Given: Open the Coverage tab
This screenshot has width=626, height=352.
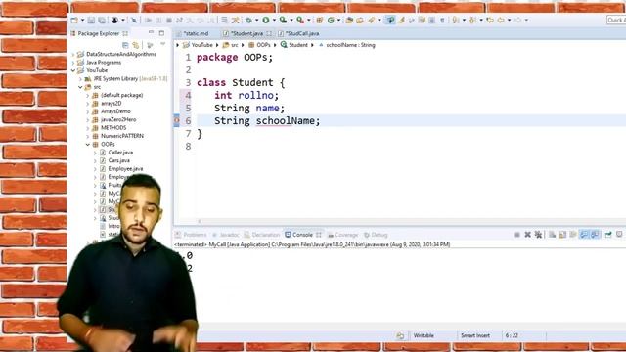Looking at the screenshot, I should [x=343, y=235].
